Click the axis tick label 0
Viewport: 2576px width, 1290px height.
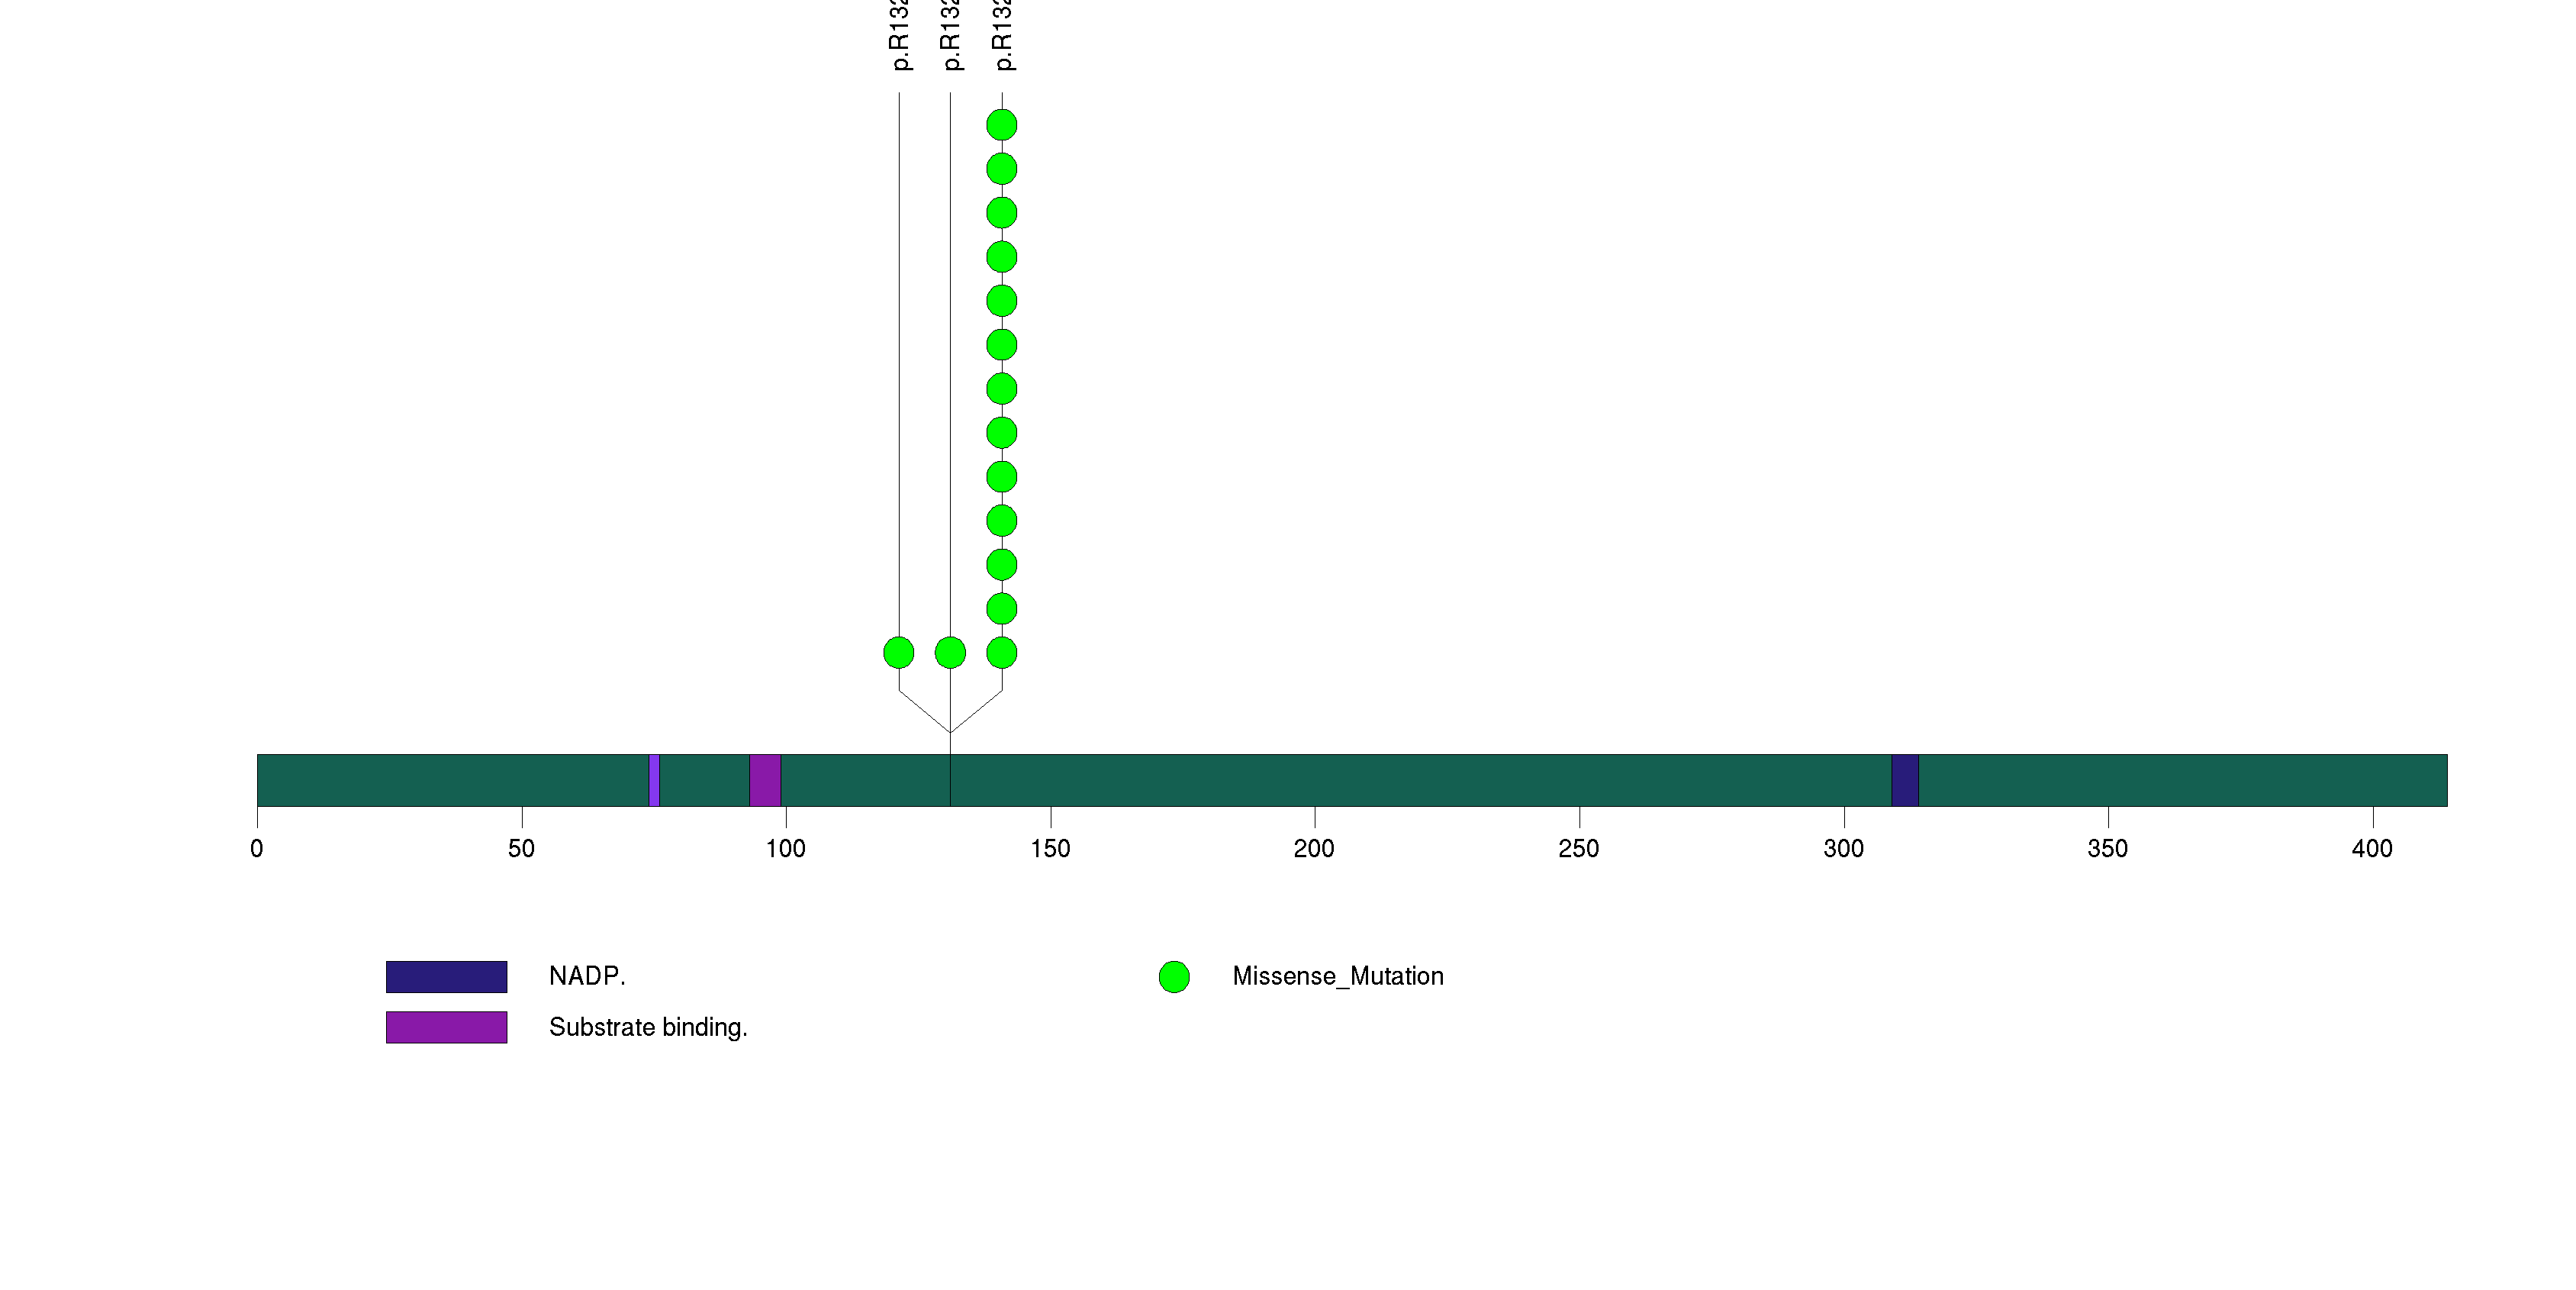[x=257, y=849]
